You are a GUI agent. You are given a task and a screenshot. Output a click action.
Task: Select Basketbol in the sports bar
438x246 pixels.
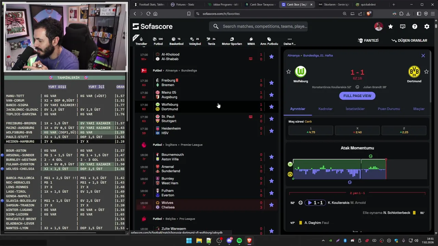[x=176, y=41]
